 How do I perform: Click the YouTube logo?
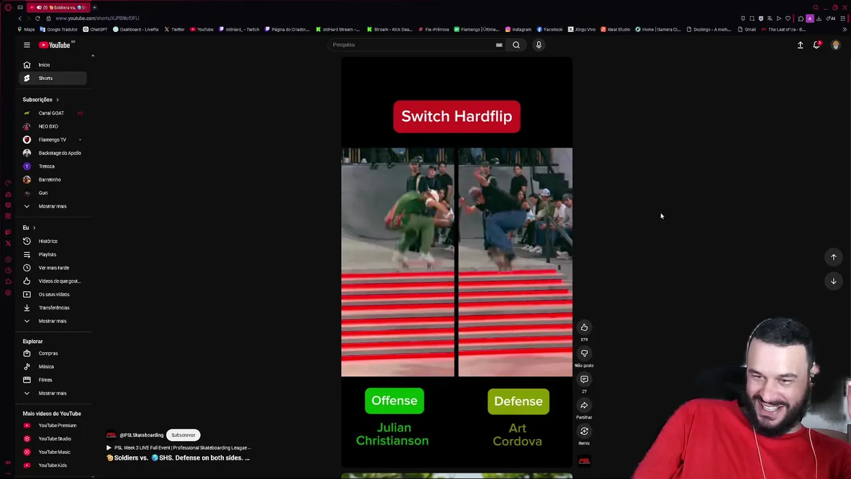pos(56,45)
